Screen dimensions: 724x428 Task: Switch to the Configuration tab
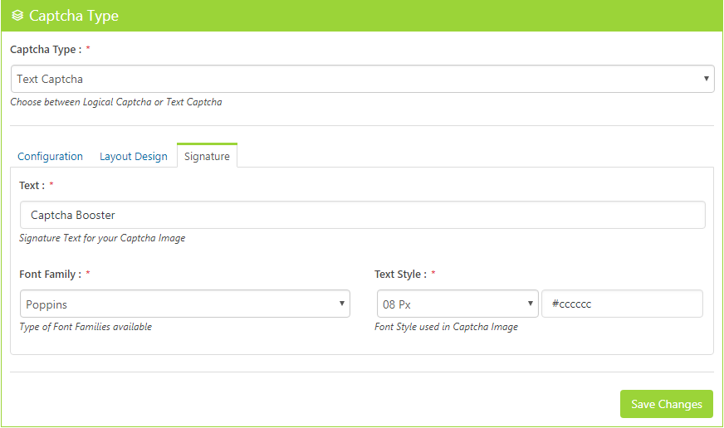[x=50, y=156]
